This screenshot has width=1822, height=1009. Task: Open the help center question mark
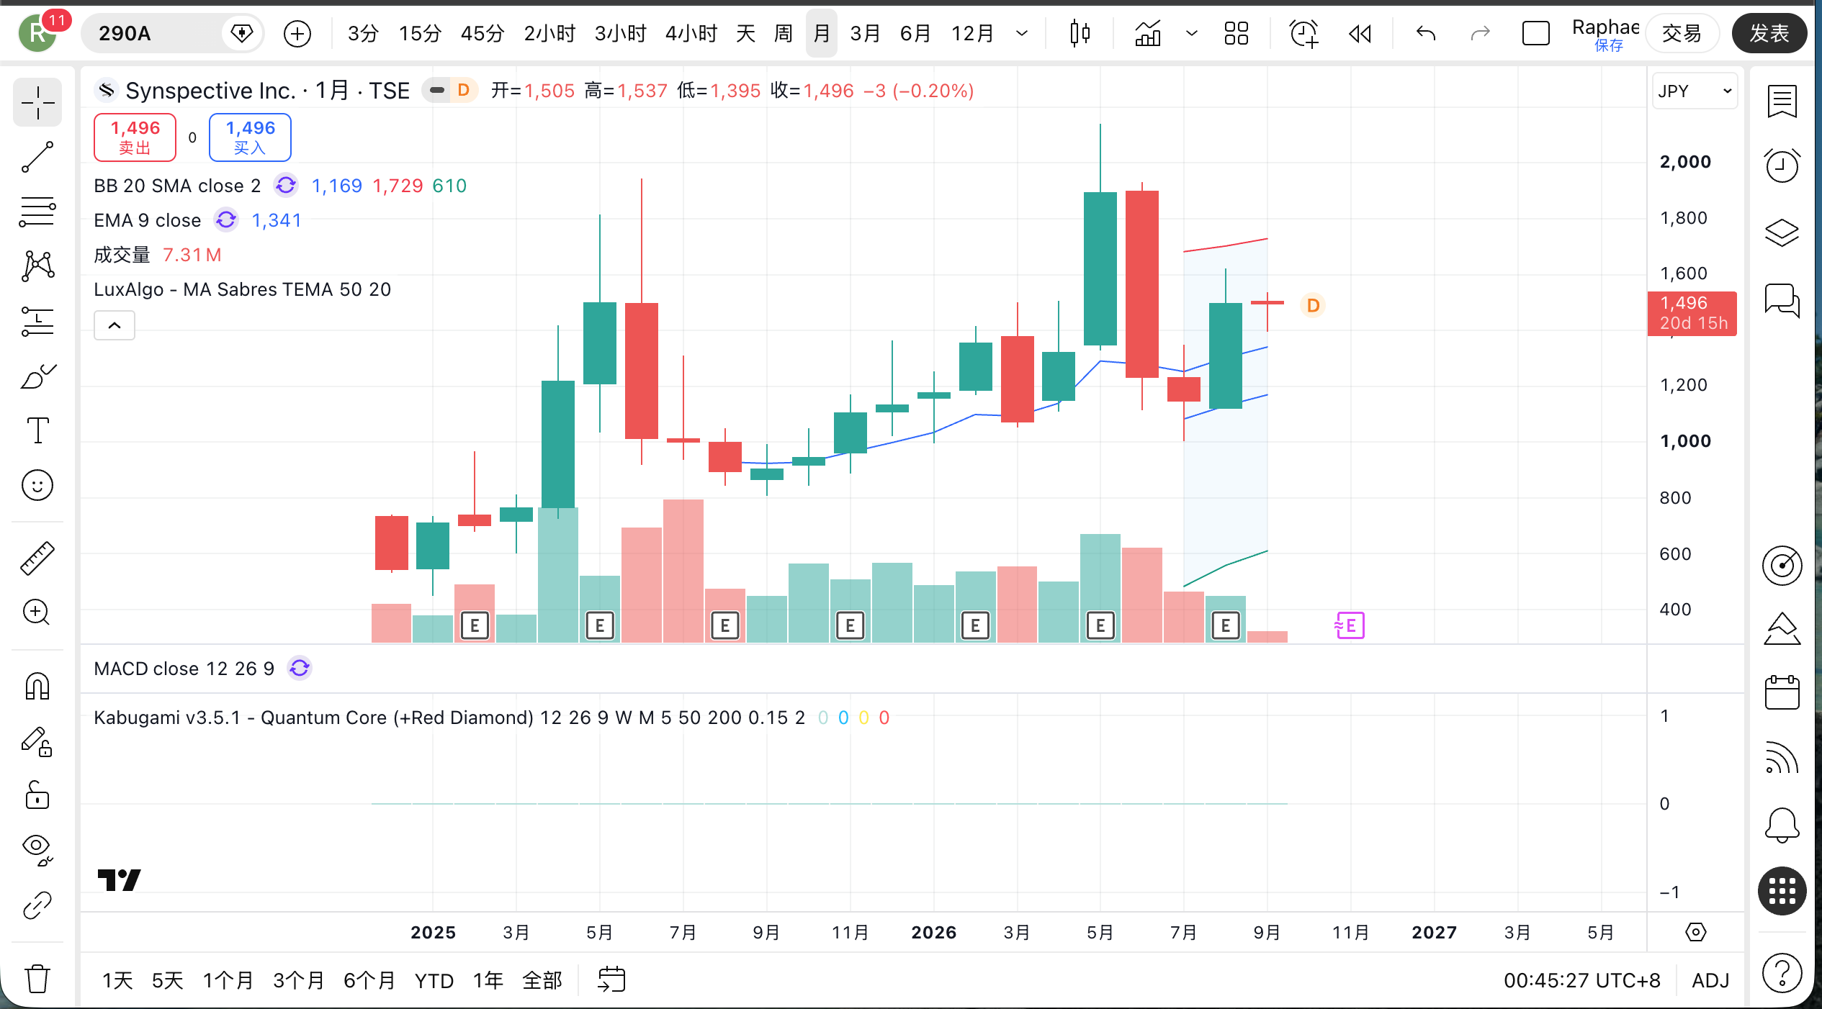(1782, 973)
